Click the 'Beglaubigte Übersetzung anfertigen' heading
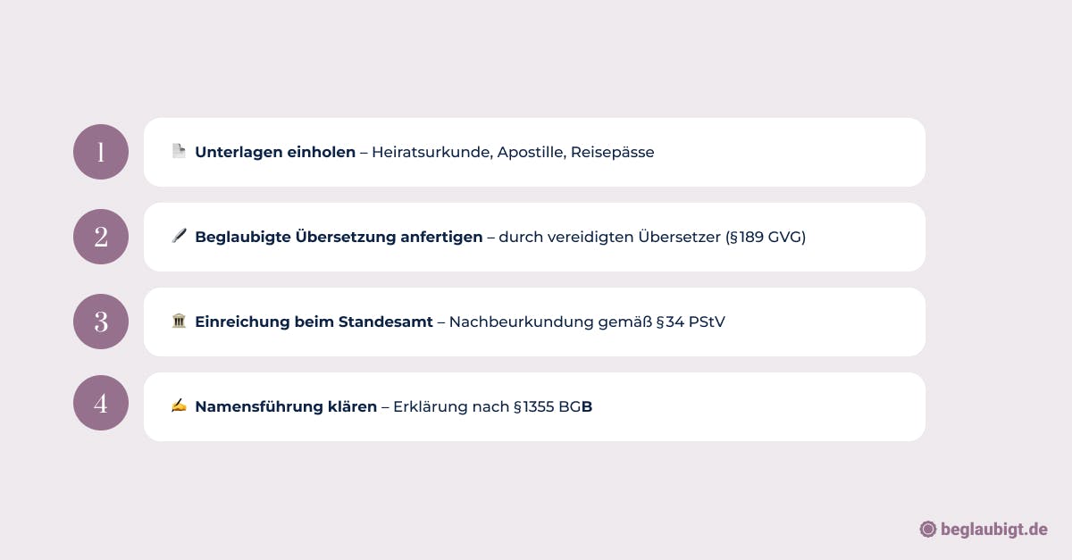The width and height of the screenshot is (1072, 560). [339, 237]
